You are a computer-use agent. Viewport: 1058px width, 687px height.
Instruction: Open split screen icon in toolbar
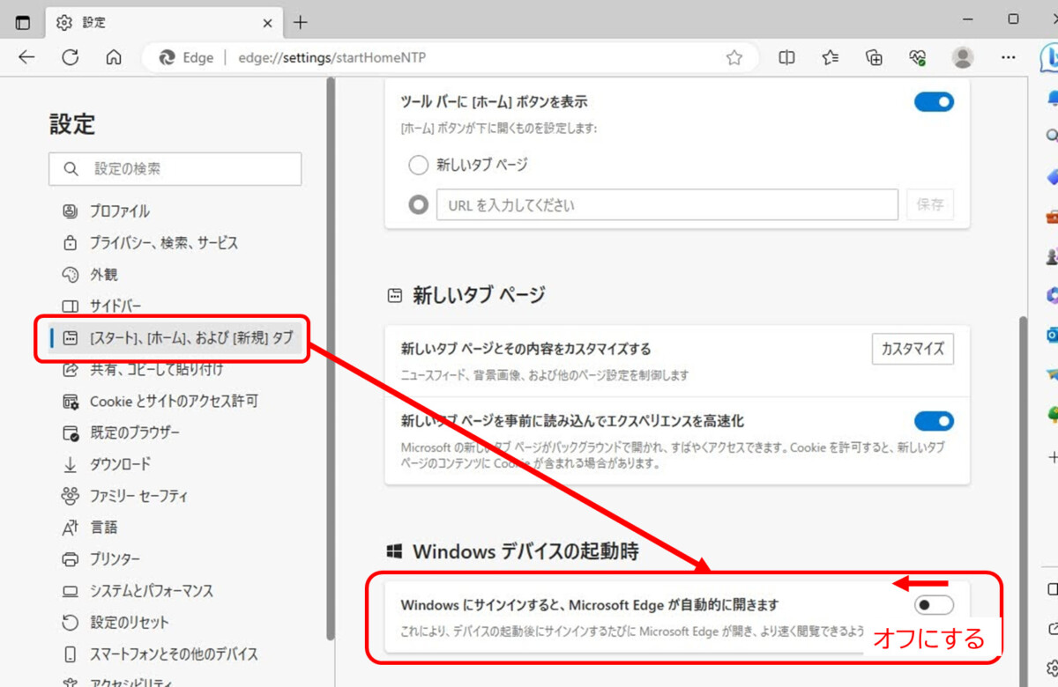tap(786, 57)
